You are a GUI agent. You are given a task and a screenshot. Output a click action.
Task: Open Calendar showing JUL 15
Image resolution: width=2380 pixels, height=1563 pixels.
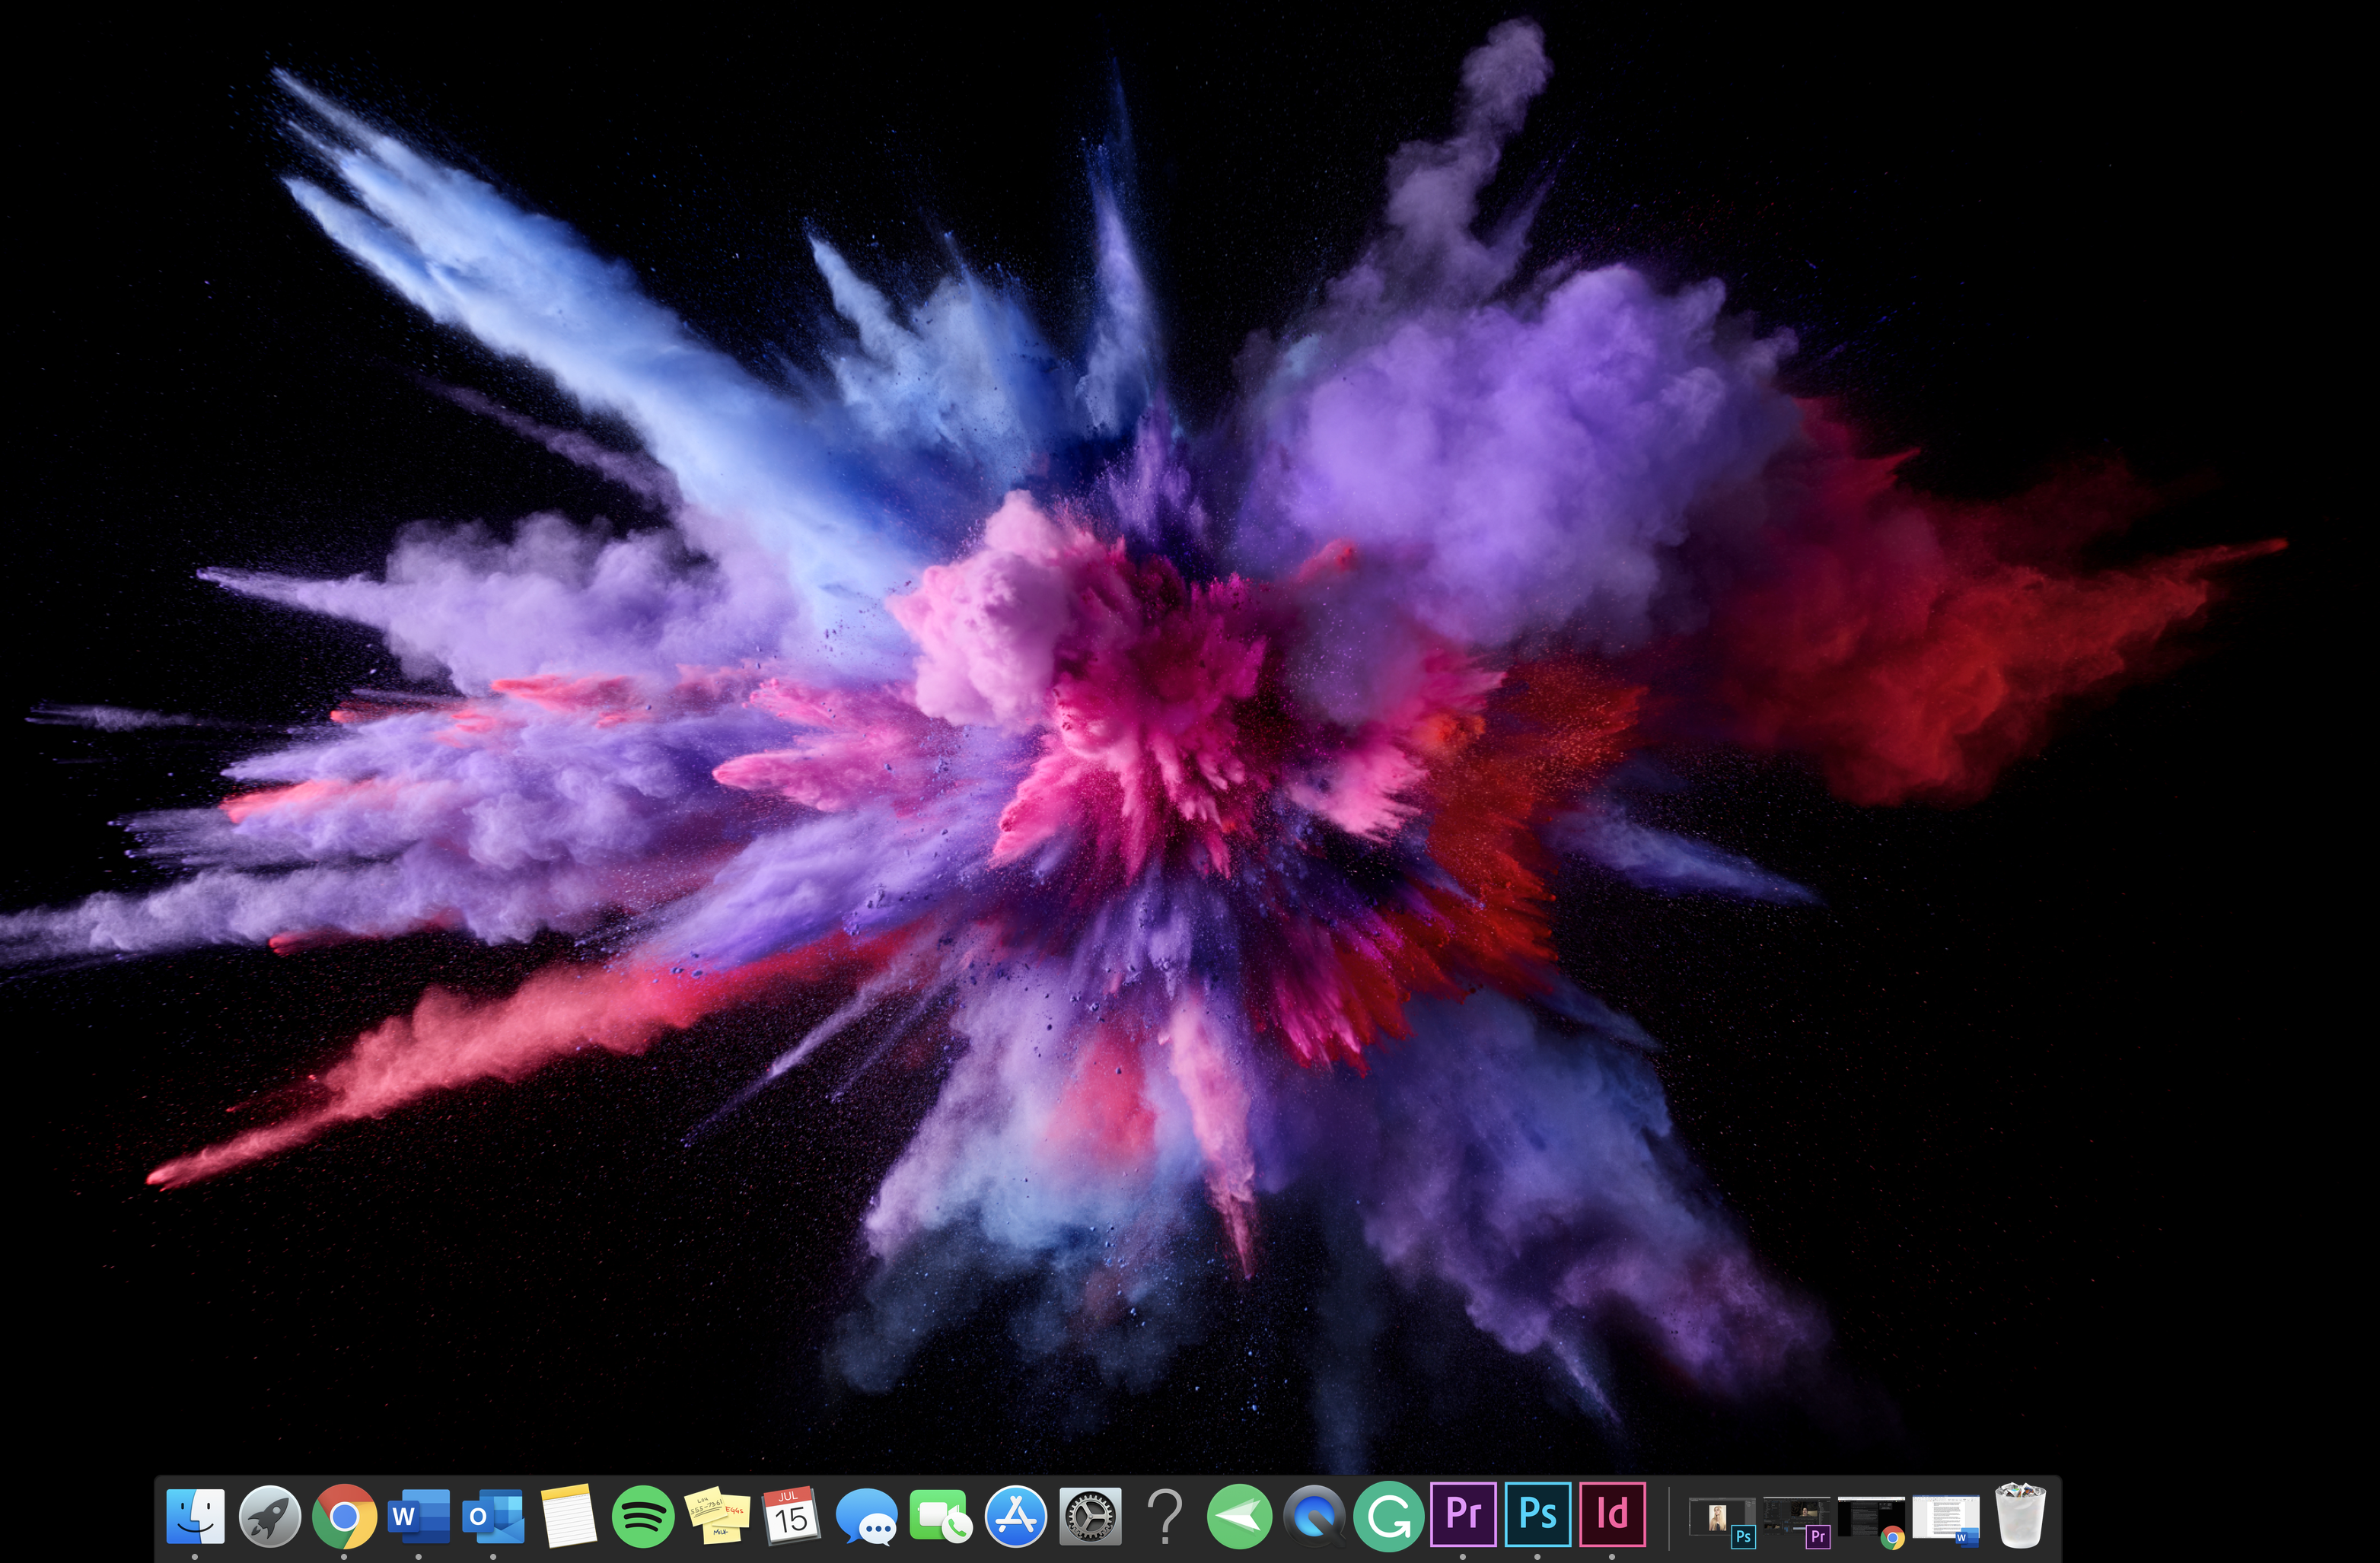791,1516
